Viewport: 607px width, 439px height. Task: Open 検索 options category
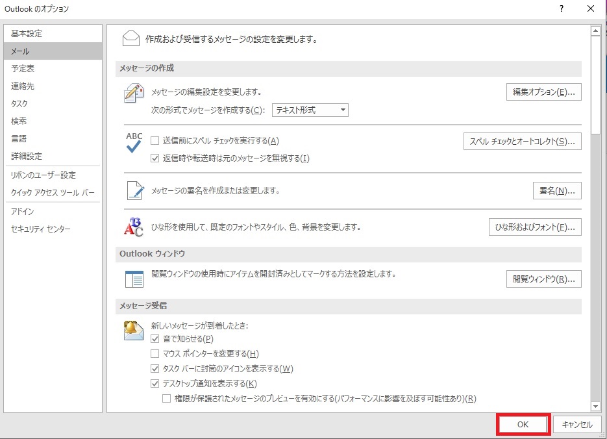click(x=53, y=121)
